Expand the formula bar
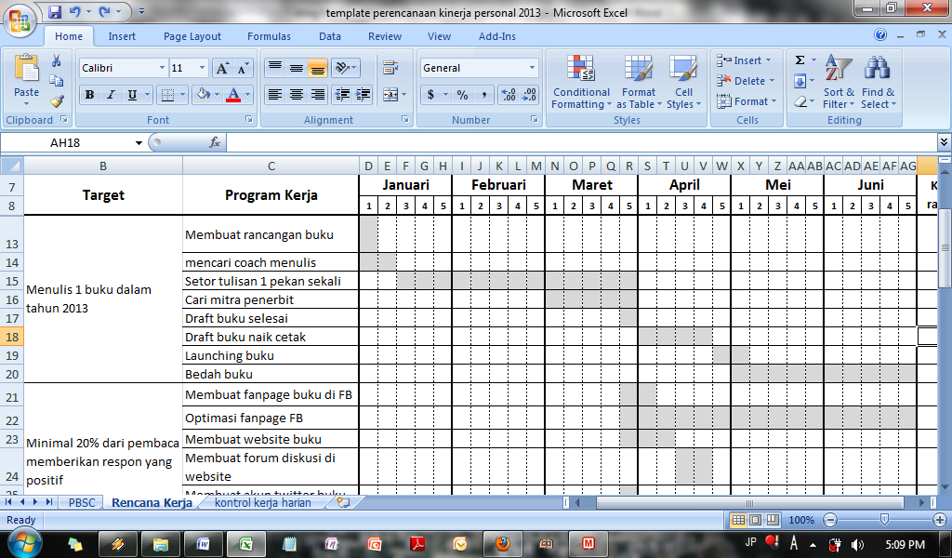The width and height of the screenshot is (952, 558). tap(944, 142)
